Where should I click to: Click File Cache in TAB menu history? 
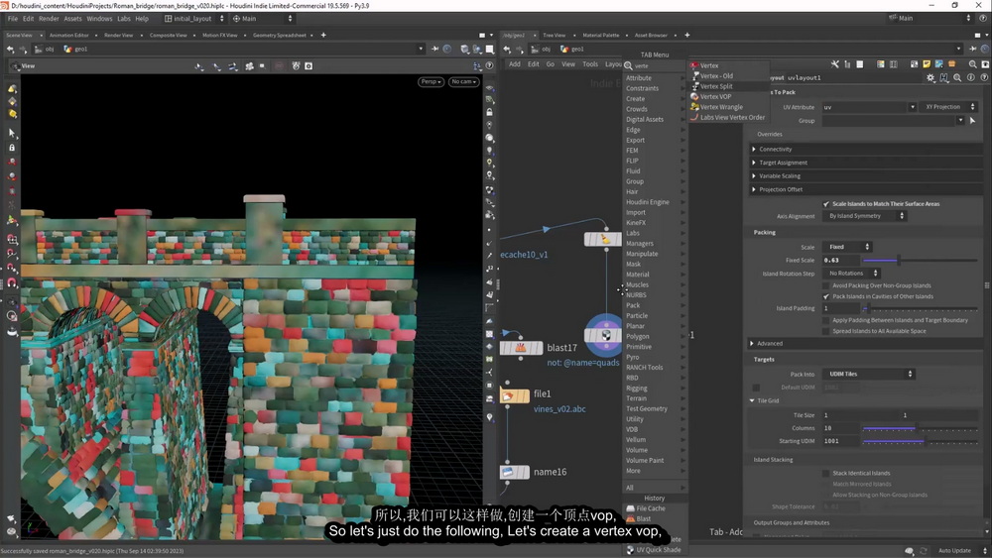[651, 508]
